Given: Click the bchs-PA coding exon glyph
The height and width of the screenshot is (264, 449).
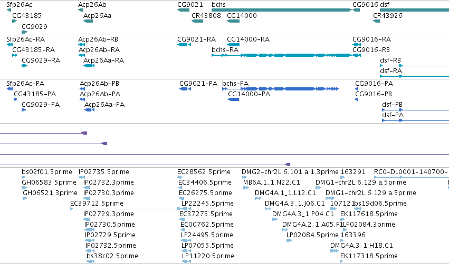Looking at the screenshot, I should 281,89.
